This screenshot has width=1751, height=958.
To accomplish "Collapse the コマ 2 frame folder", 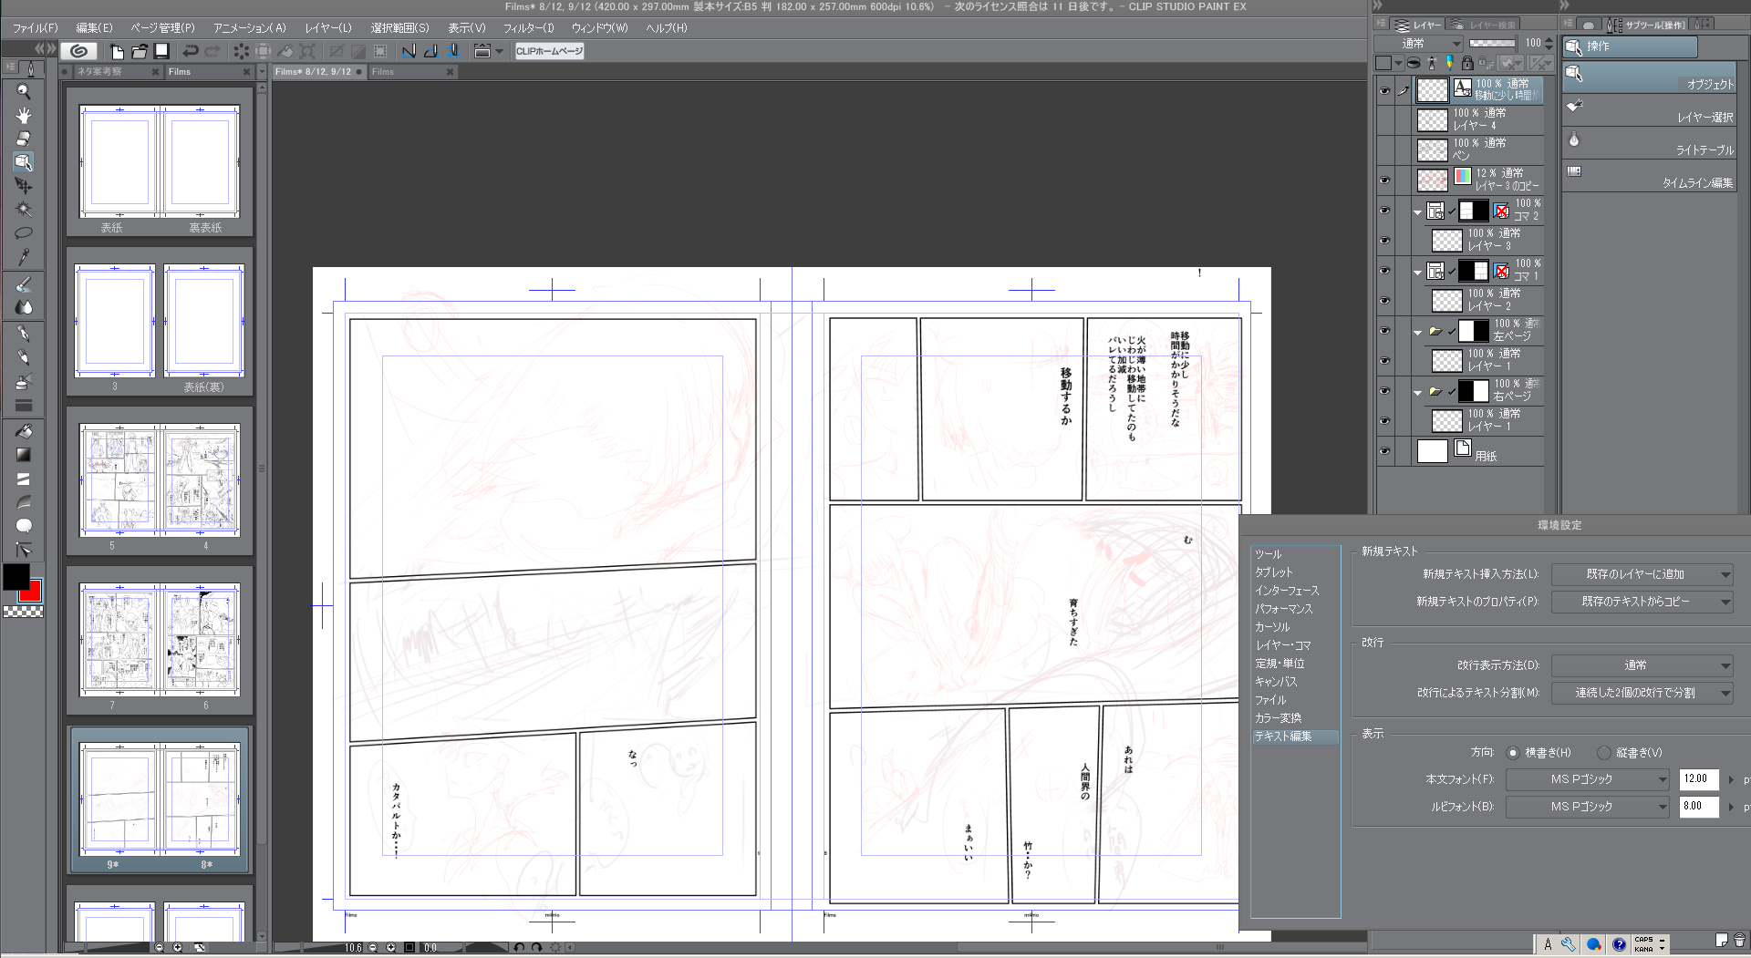I will click(1417, 211).
